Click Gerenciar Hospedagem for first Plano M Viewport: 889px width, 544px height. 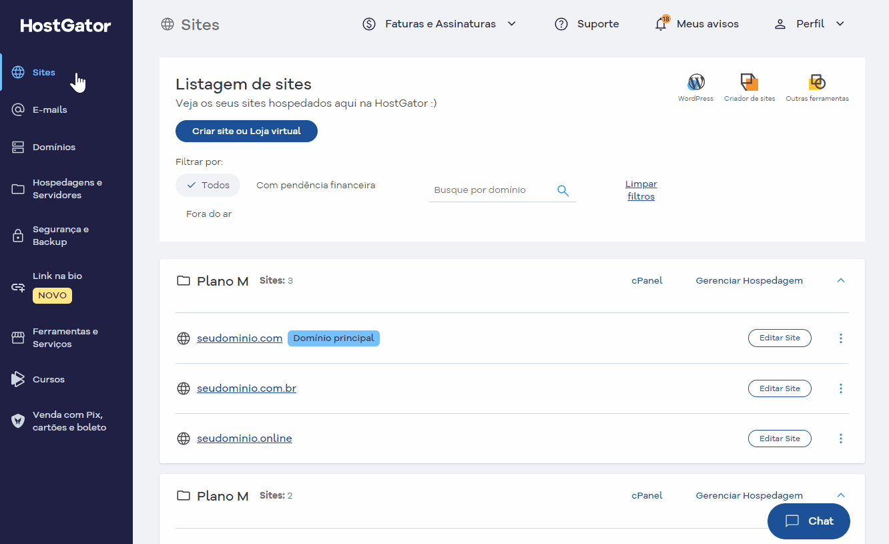click(749, 281)
